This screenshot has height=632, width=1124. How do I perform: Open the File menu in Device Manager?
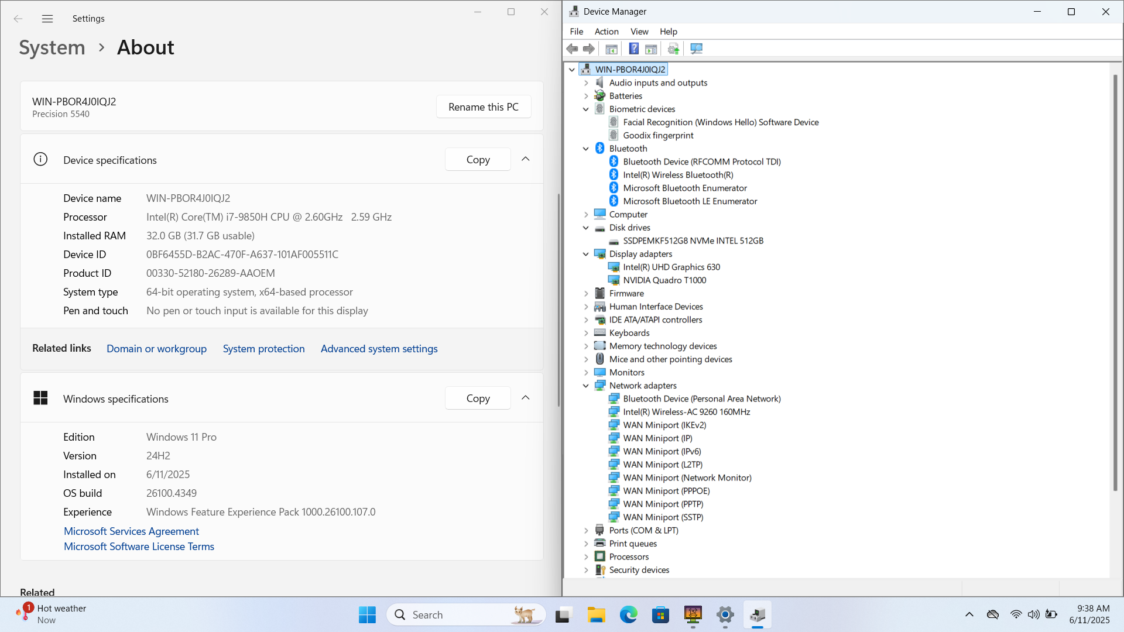pyautogui.click(x=576, y=32)
